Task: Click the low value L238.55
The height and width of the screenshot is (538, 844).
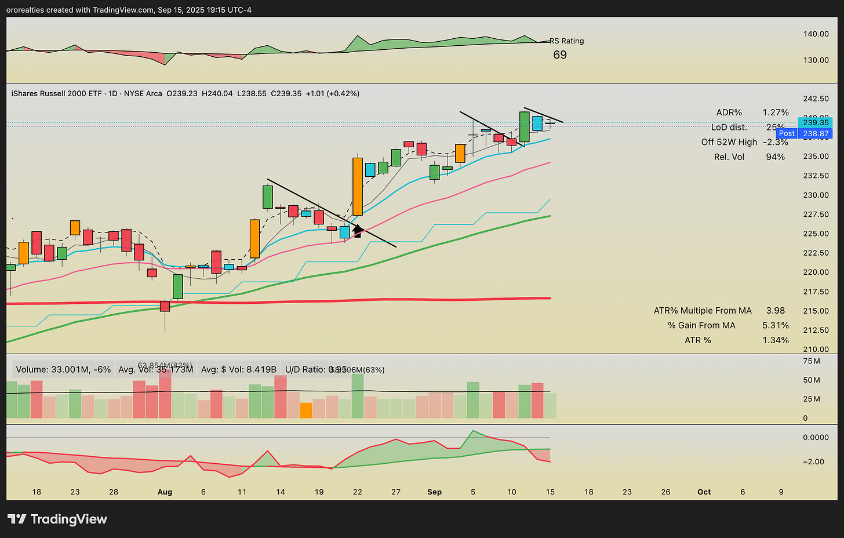Action: tap(252, 93)
